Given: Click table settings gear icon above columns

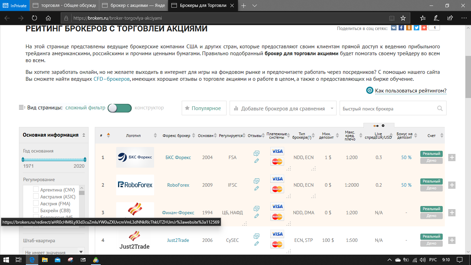Looking at the screenshot, I should coord(383,126).
